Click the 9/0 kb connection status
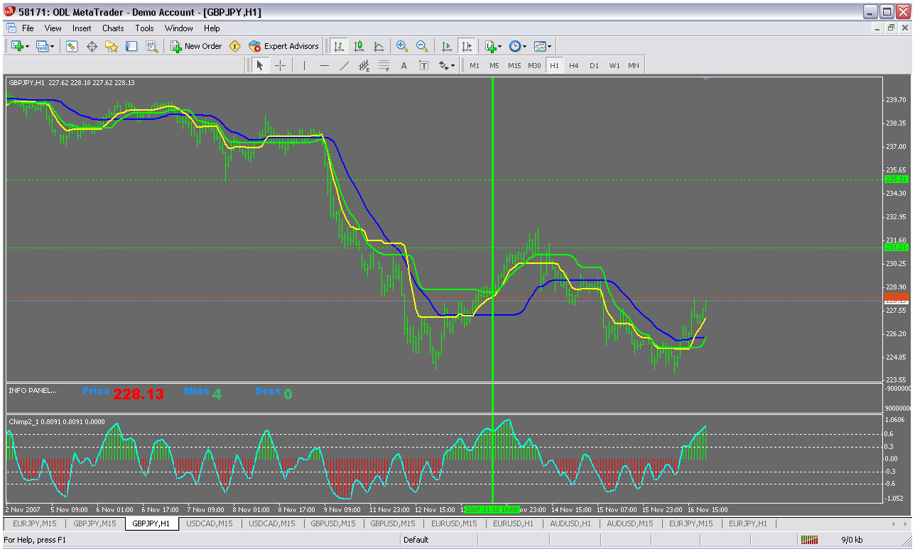 click(x=852, y=540)
